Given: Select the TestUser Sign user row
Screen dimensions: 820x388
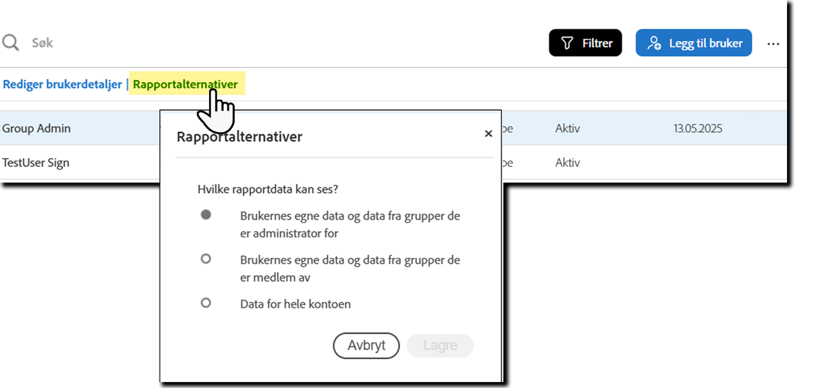Looking at the screenshot, I should 36,162.
